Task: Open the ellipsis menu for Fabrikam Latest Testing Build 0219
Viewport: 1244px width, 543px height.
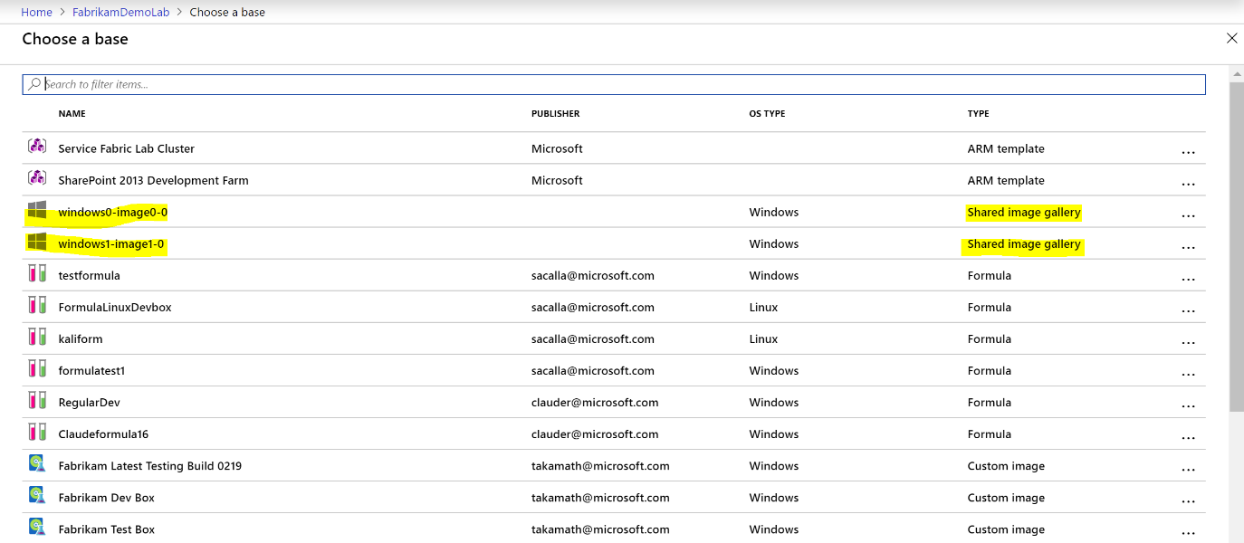Action: click(x=1189, y=469)
